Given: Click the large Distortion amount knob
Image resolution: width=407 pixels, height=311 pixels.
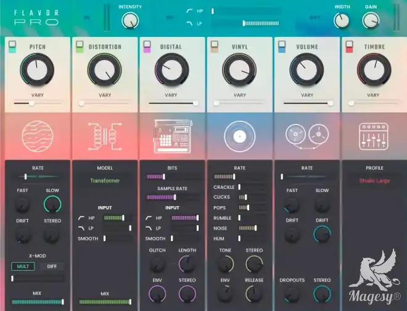Looking at the screenshot, I should point(105,70).
